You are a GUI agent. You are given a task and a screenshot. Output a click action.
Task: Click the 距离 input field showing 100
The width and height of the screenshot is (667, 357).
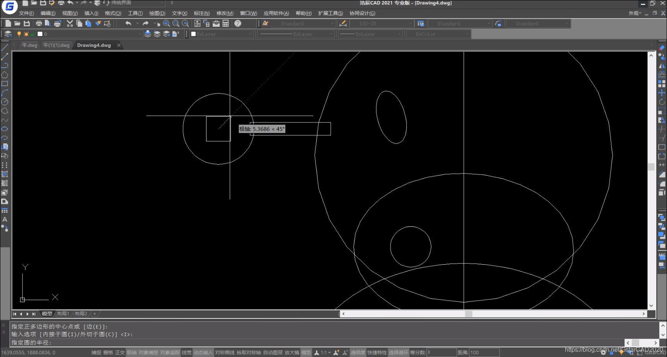pyautogui.click(x=484, y=352)
